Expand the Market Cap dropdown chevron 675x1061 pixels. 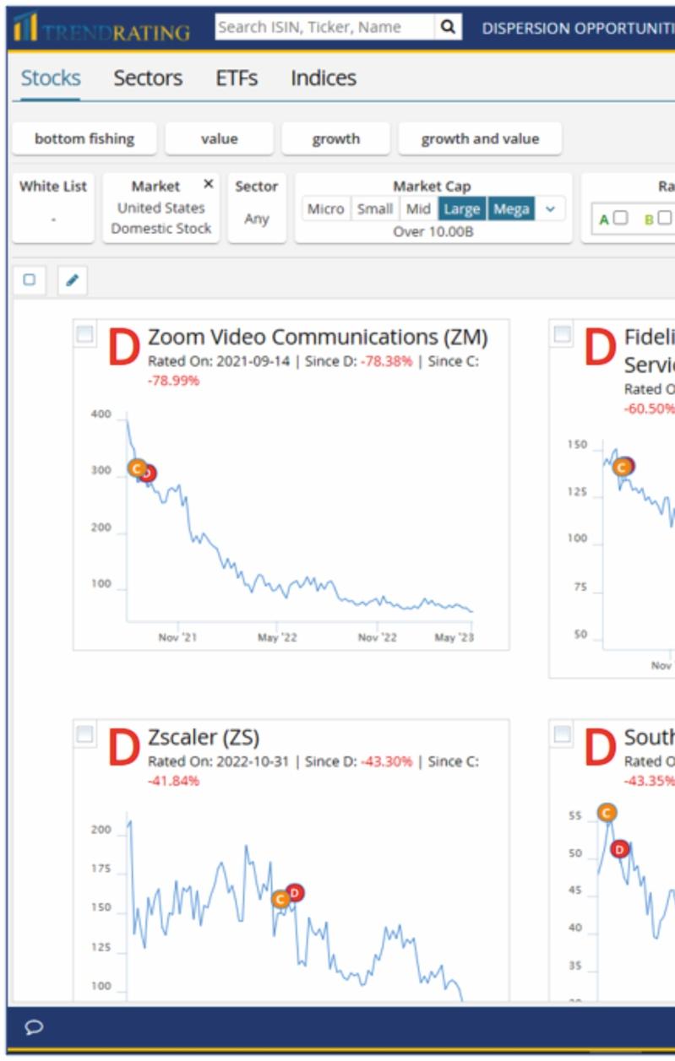551,208
